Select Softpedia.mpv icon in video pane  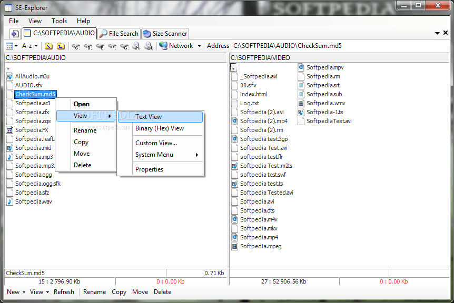[301, 67]
